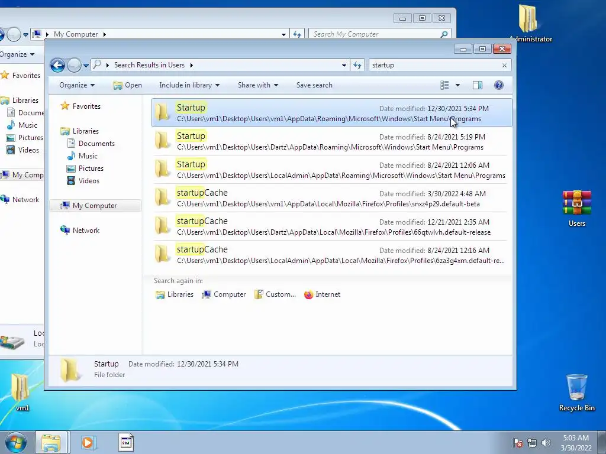
Task: Select Favorites in Search Results navigation pane
Action: [x=80, y=106]
